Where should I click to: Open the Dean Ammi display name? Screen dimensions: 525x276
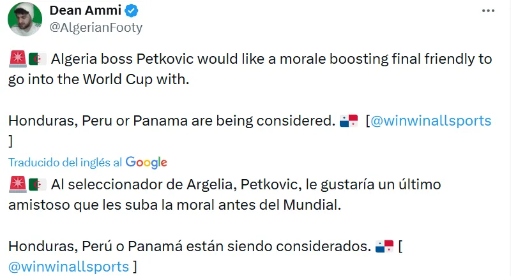point(85,11)
